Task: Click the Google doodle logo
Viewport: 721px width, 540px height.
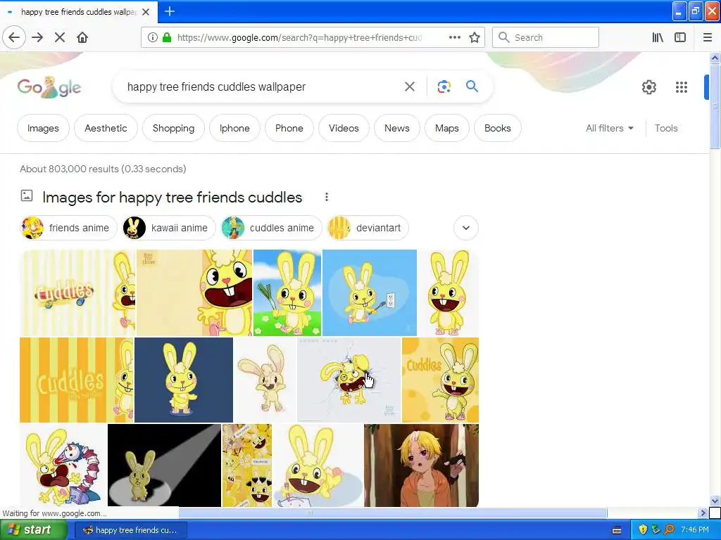Action: coord(49,86)
